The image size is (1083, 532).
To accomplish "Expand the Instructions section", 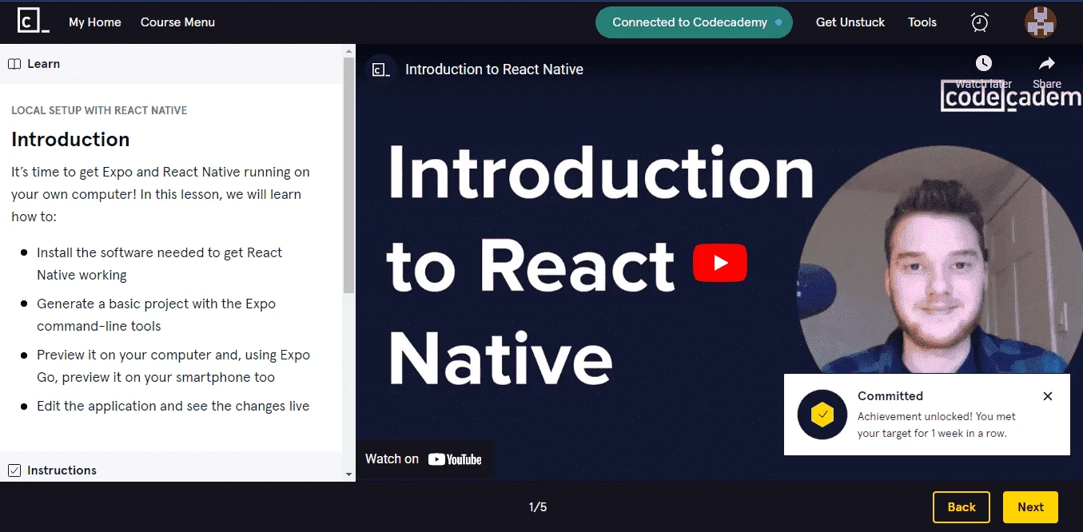I will [171, 470].
